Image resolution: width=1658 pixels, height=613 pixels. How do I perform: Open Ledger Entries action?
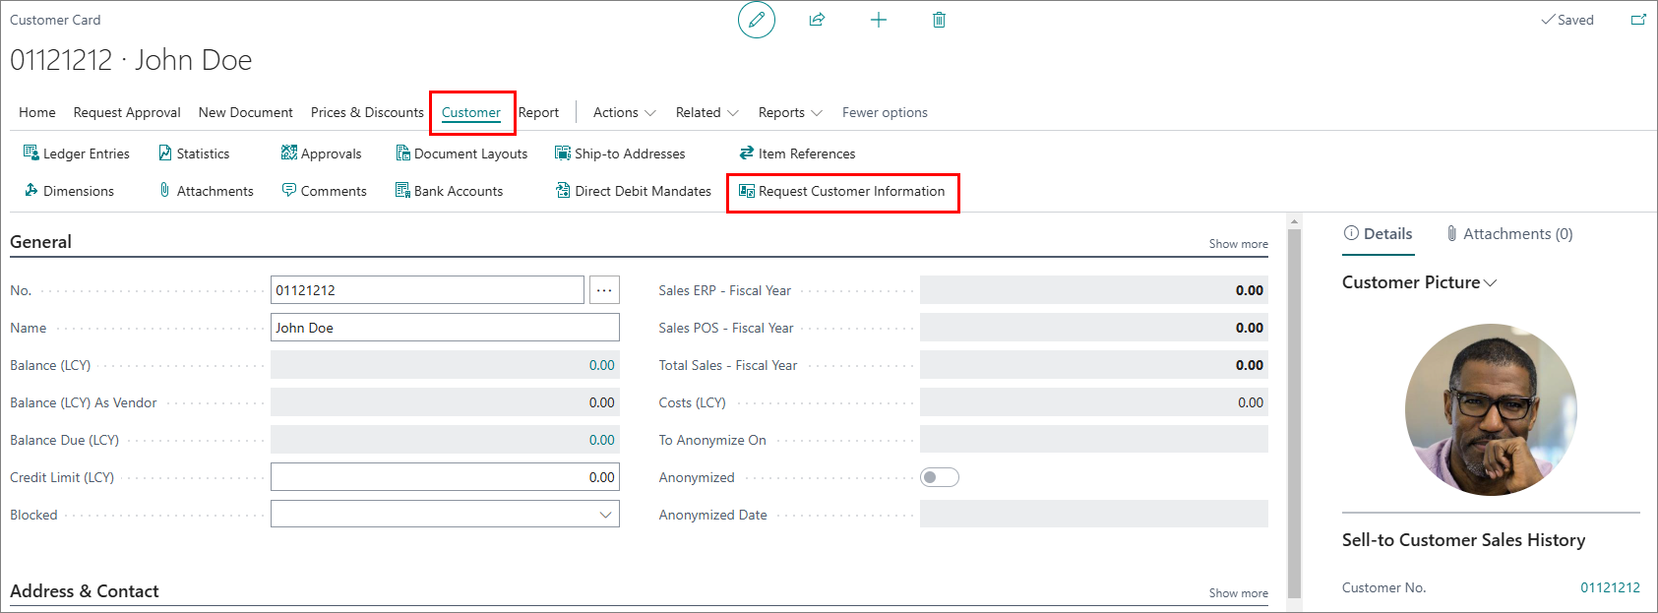77,153
